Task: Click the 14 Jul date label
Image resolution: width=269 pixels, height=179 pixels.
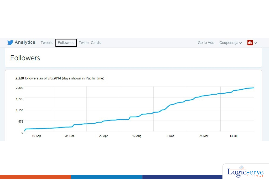Action: click(234, 136)
